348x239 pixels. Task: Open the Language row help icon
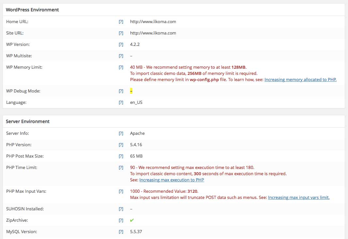121,102
